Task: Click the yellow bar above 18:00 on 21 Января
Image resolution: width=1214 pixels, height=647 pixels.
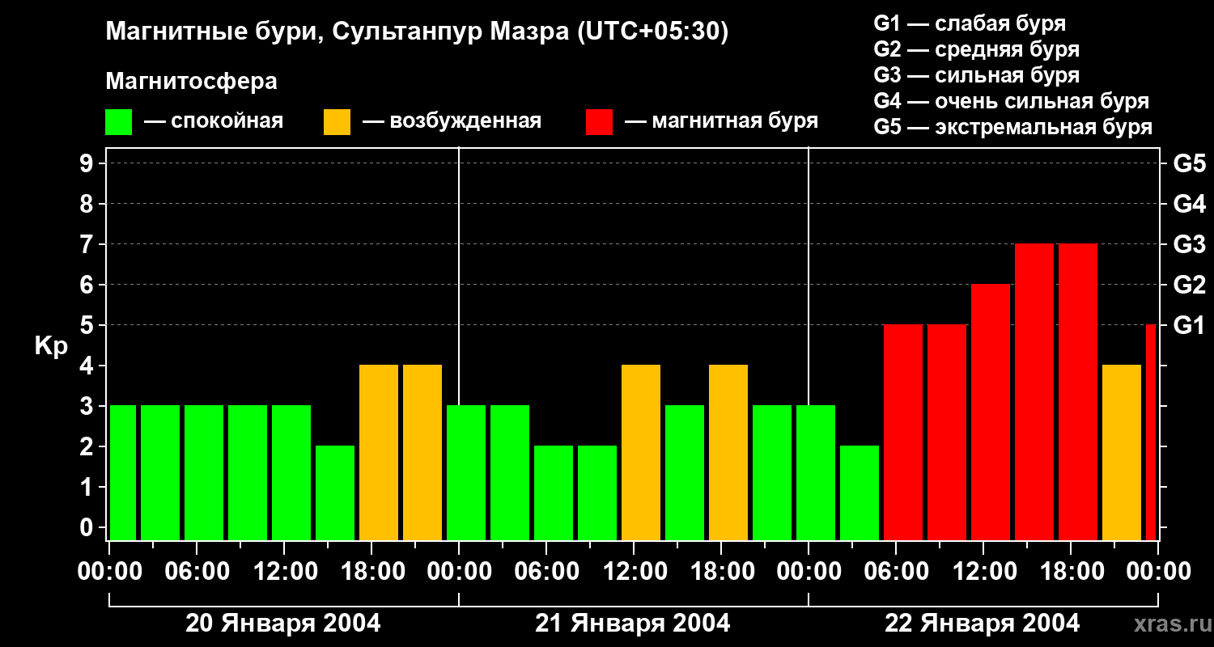Action: click(728, 453)
